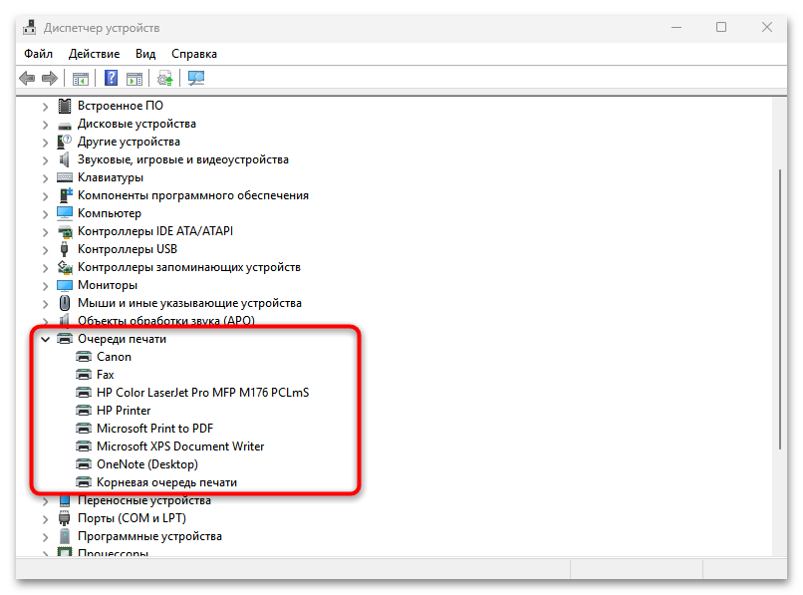Image resolution: width=803 pixels, height=595 pixels.
Task: Maximize the Device Manager window
Action: [x=721, y=27]
